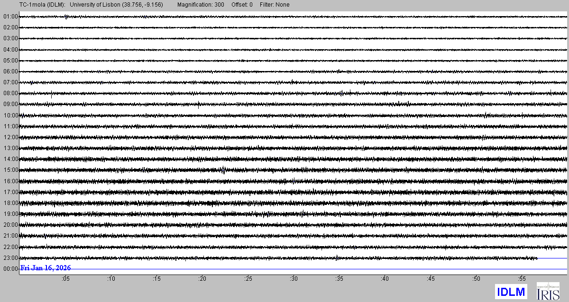Click the :05 minute axis tick label
The width and height of the screenshot is (569, 302).
[x=65, y=279]
